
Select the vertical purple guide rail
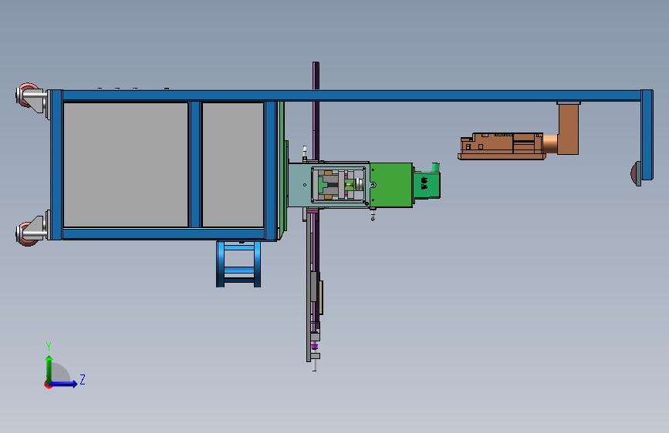[316, 112]
